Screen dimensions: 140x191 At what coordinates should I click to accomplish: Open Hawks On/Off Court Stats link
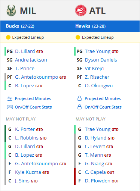pos(103,107)
